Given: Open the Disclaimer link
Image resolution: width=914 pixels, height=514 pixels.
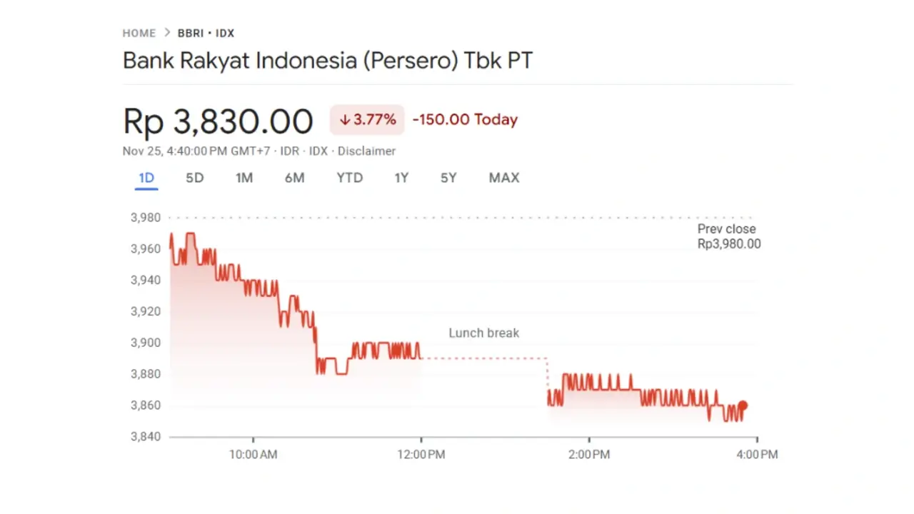Looking at the screenshot, I should (366, 151).
